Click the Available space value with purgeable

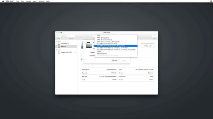pos(108,76)
